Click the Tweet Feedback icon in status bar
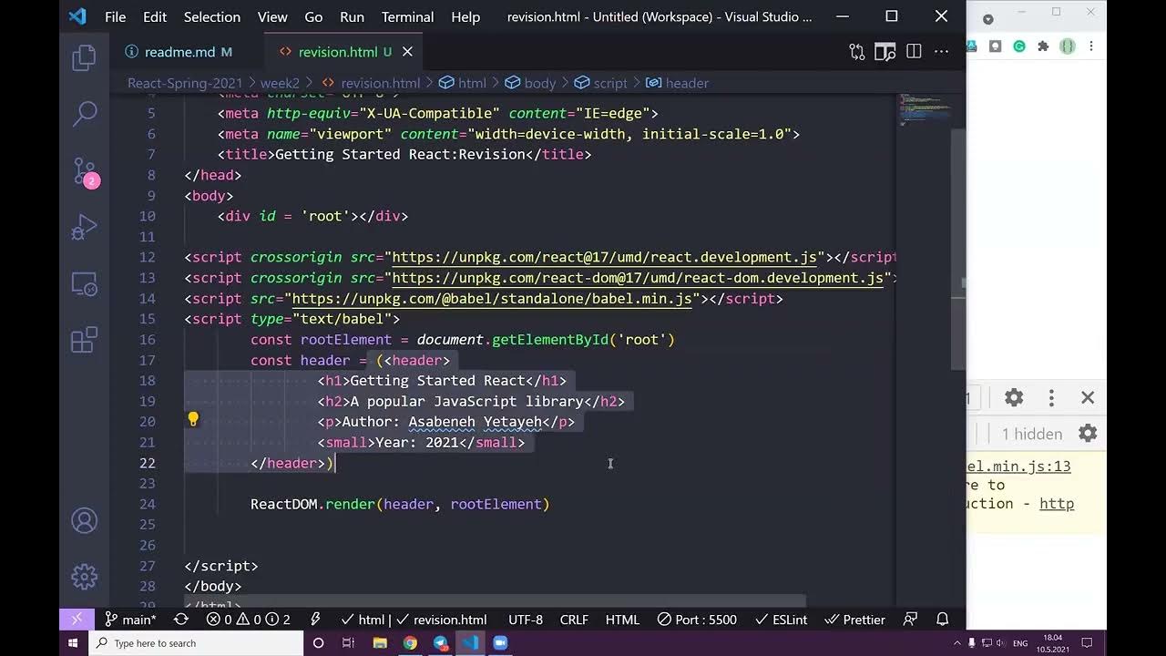1166x656 pixels. (910, 620)
